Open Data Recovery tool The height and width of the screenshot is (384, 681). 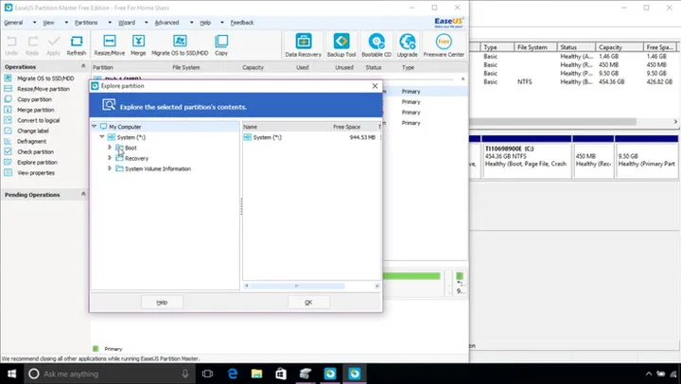(x=304, y=45)
